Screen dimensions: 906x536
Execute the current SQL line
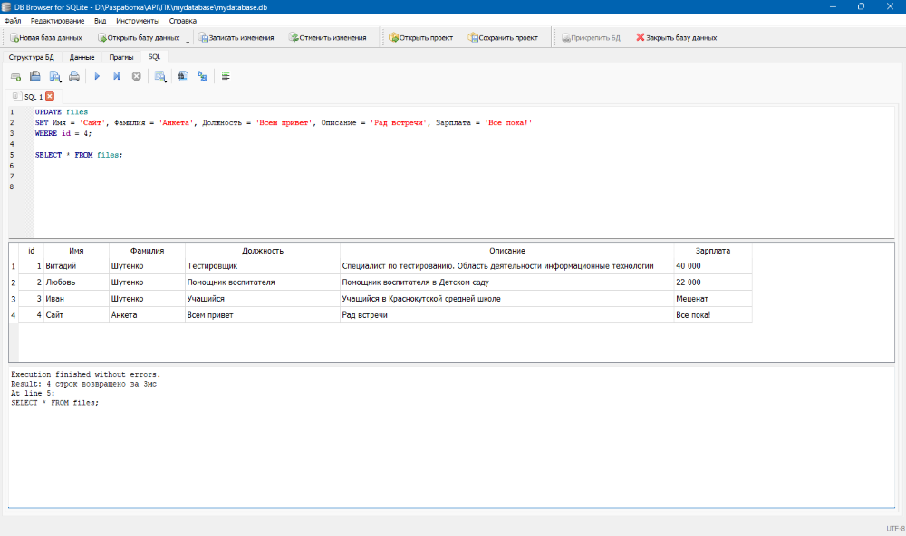point(116,76)
